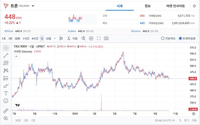The height and width of the screenshot is (125, 200).
Task: Open the Kraken price link
Action: [x=72, y=31]
